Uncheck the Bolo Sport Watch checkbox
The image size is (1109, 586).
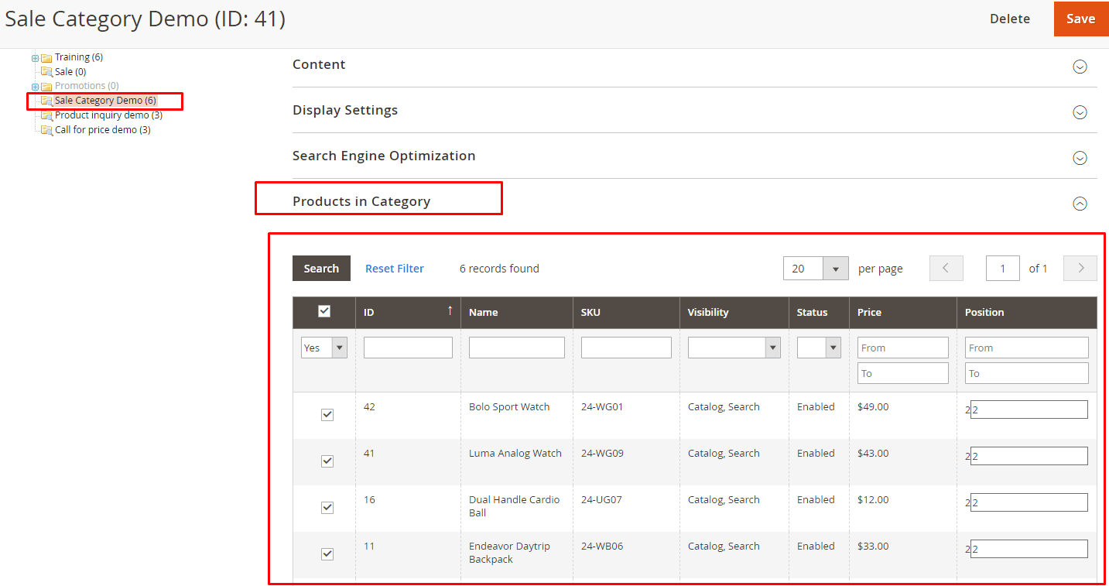[327, 415]
